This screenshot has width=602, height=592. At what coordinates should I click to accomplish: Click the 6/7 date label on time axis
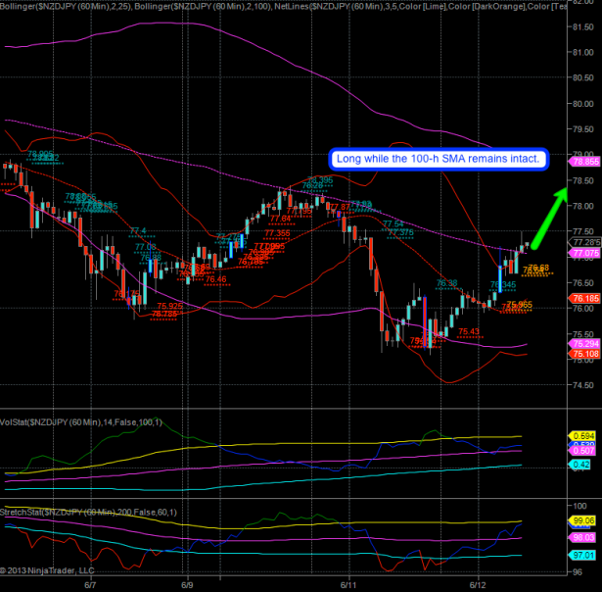point(91,584)
